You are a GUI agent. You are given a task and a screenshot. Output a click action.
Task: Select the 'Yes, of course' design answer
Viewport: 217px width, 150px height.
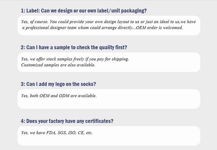109,25
